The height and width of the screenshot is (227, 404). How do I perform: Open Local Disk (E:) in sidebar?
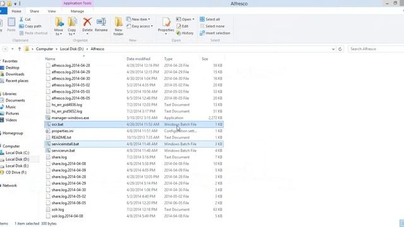click(x=17, y=166)
